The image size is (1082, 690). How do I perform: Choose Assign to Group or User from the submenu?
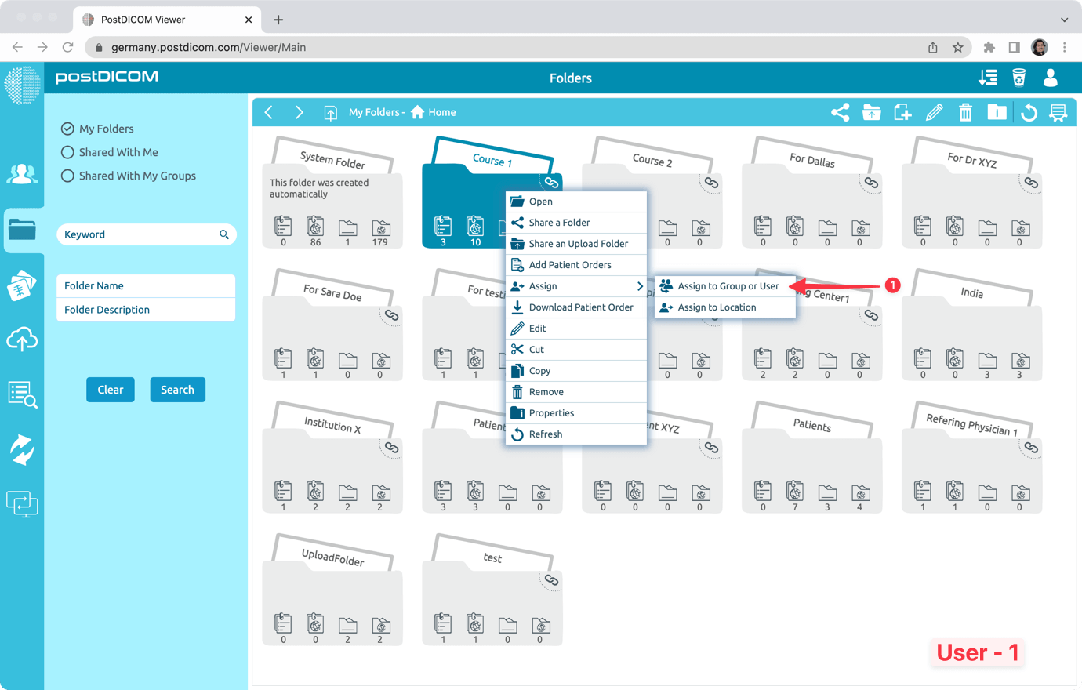725,285
